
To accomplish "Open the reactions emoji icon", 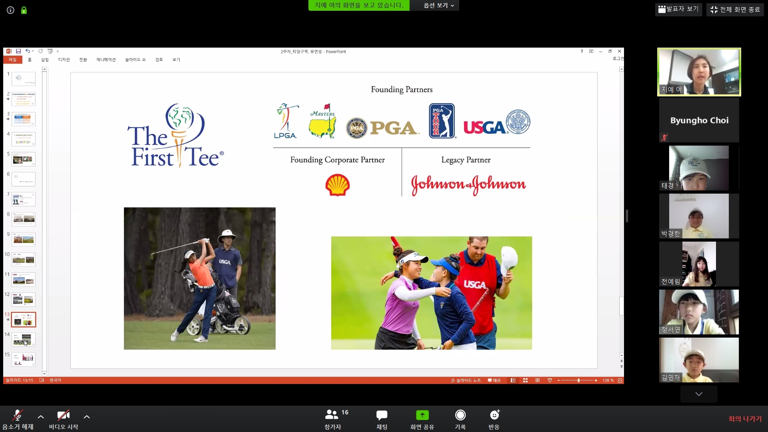I will click(494, 415).
